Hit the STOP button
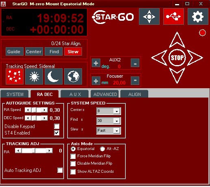 pyautogui.click(x=177, y=58)
